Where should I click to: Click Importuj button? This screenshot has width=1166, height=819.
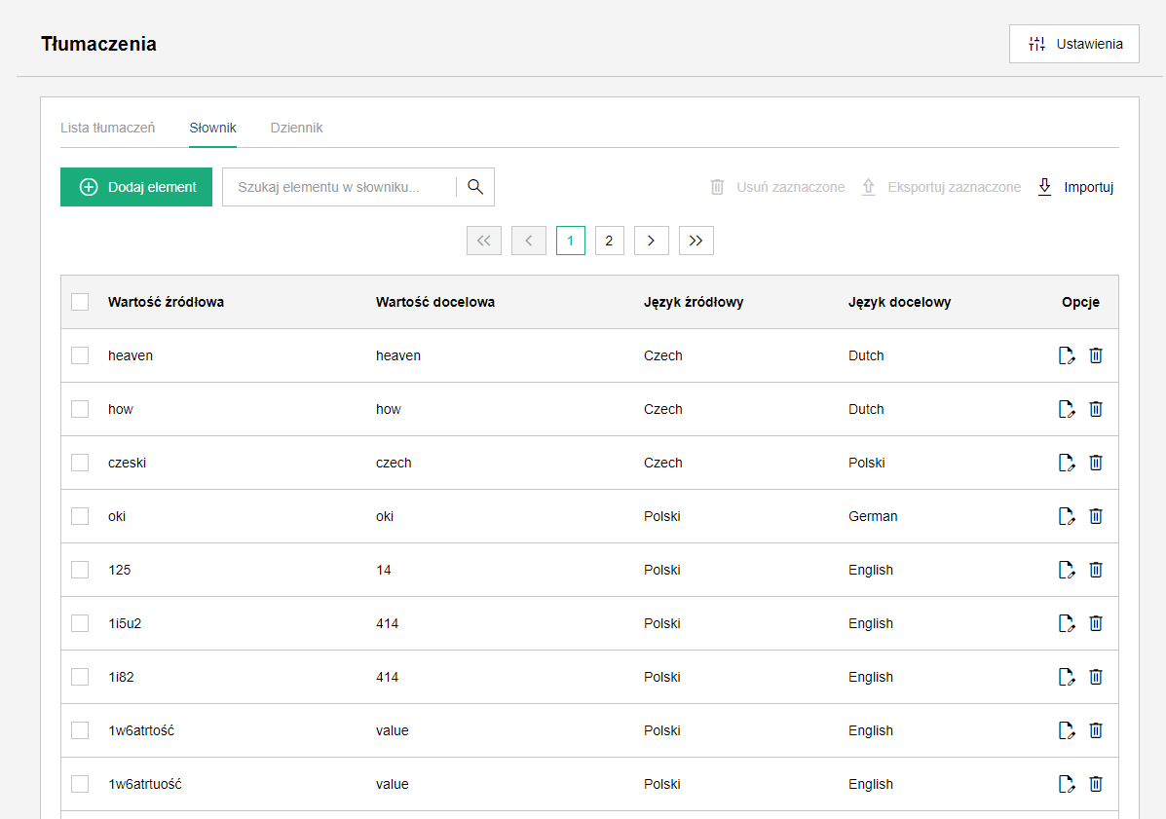click(x=1075, y=187)
